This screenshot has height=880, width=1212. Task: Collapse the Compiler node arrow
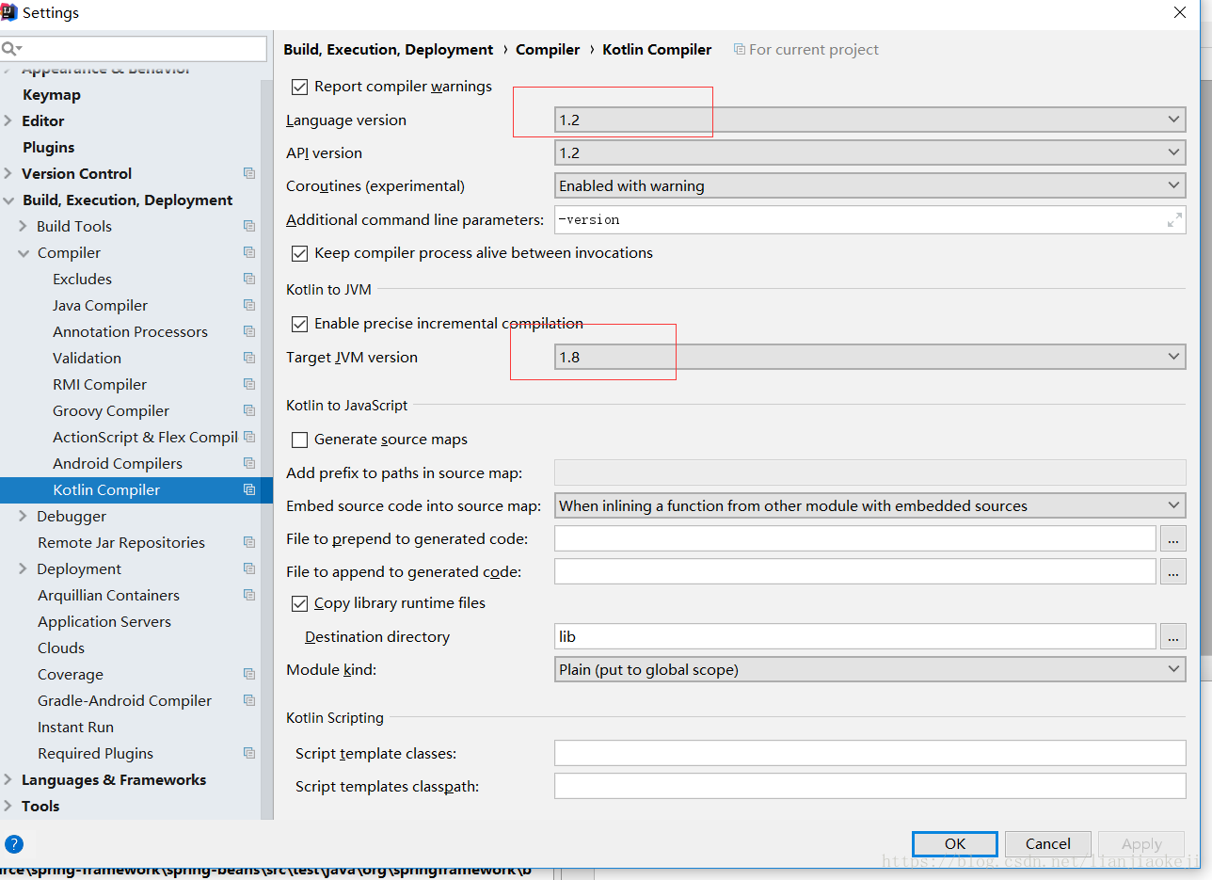24,252
